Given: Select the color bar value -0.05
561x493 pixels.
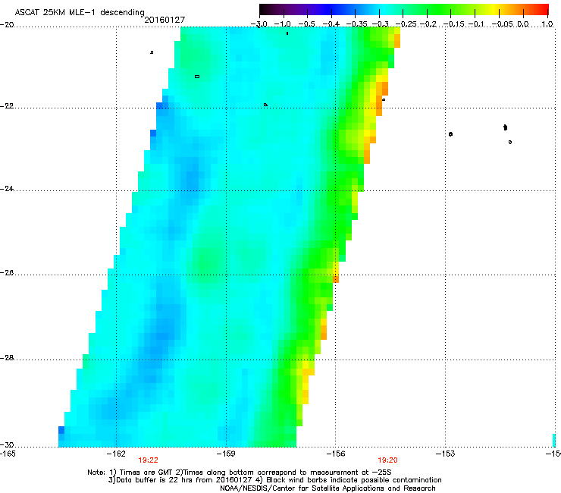Looking at the screenshot, I should 502,24.
